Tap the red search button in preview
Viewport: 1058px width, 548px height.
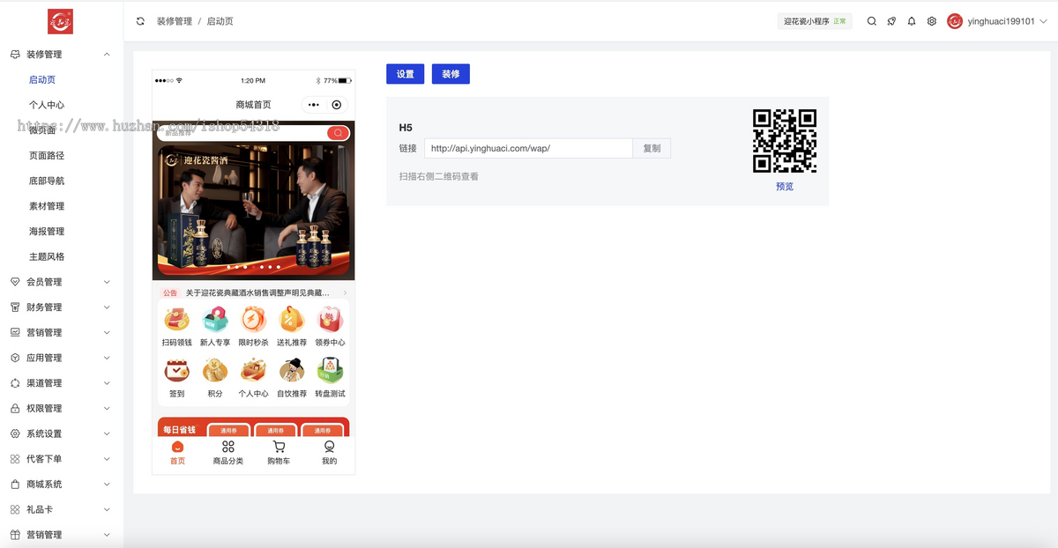[338, 133]
